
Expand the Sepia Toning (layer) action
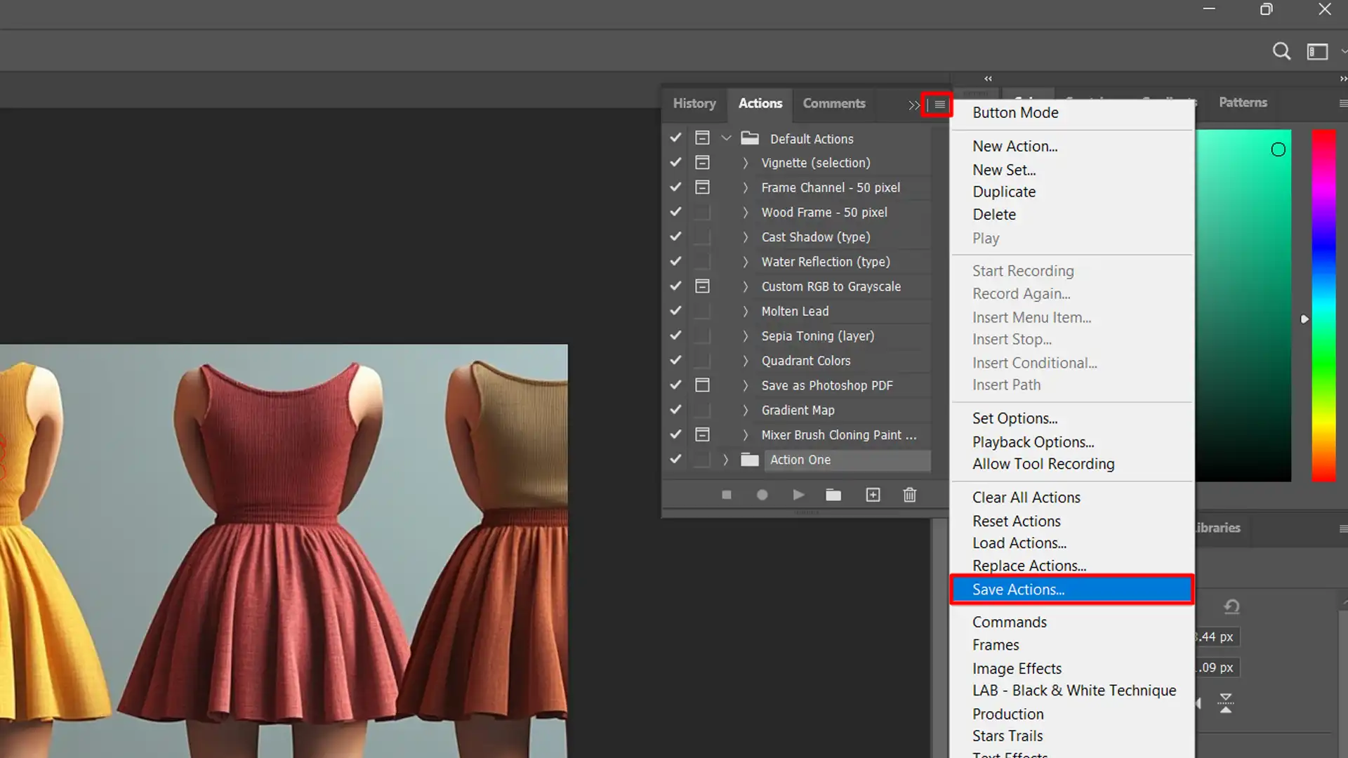[x=745, y=336]
